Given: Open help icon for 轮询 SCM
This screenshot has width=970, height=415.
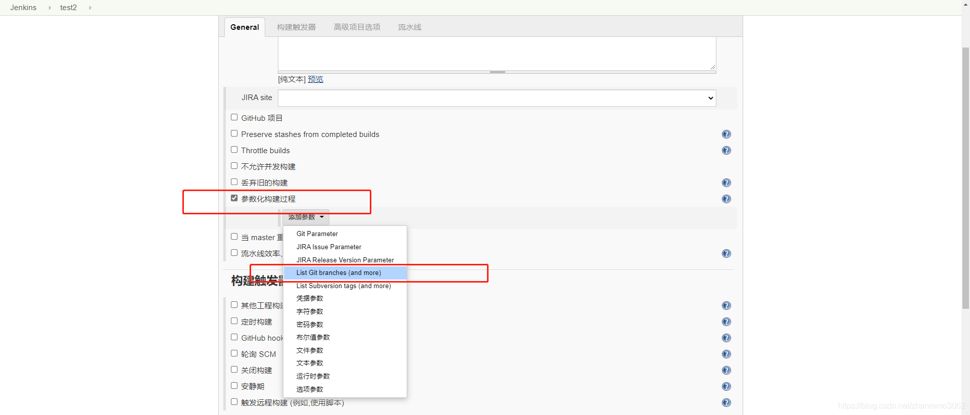Looking at the screenshot, I should tap(726, 354).
